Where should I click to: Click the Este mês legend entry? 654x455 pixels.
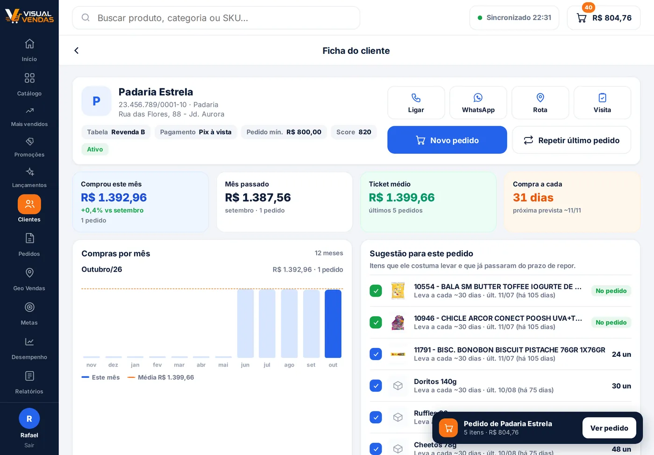(x=100, y=377)
